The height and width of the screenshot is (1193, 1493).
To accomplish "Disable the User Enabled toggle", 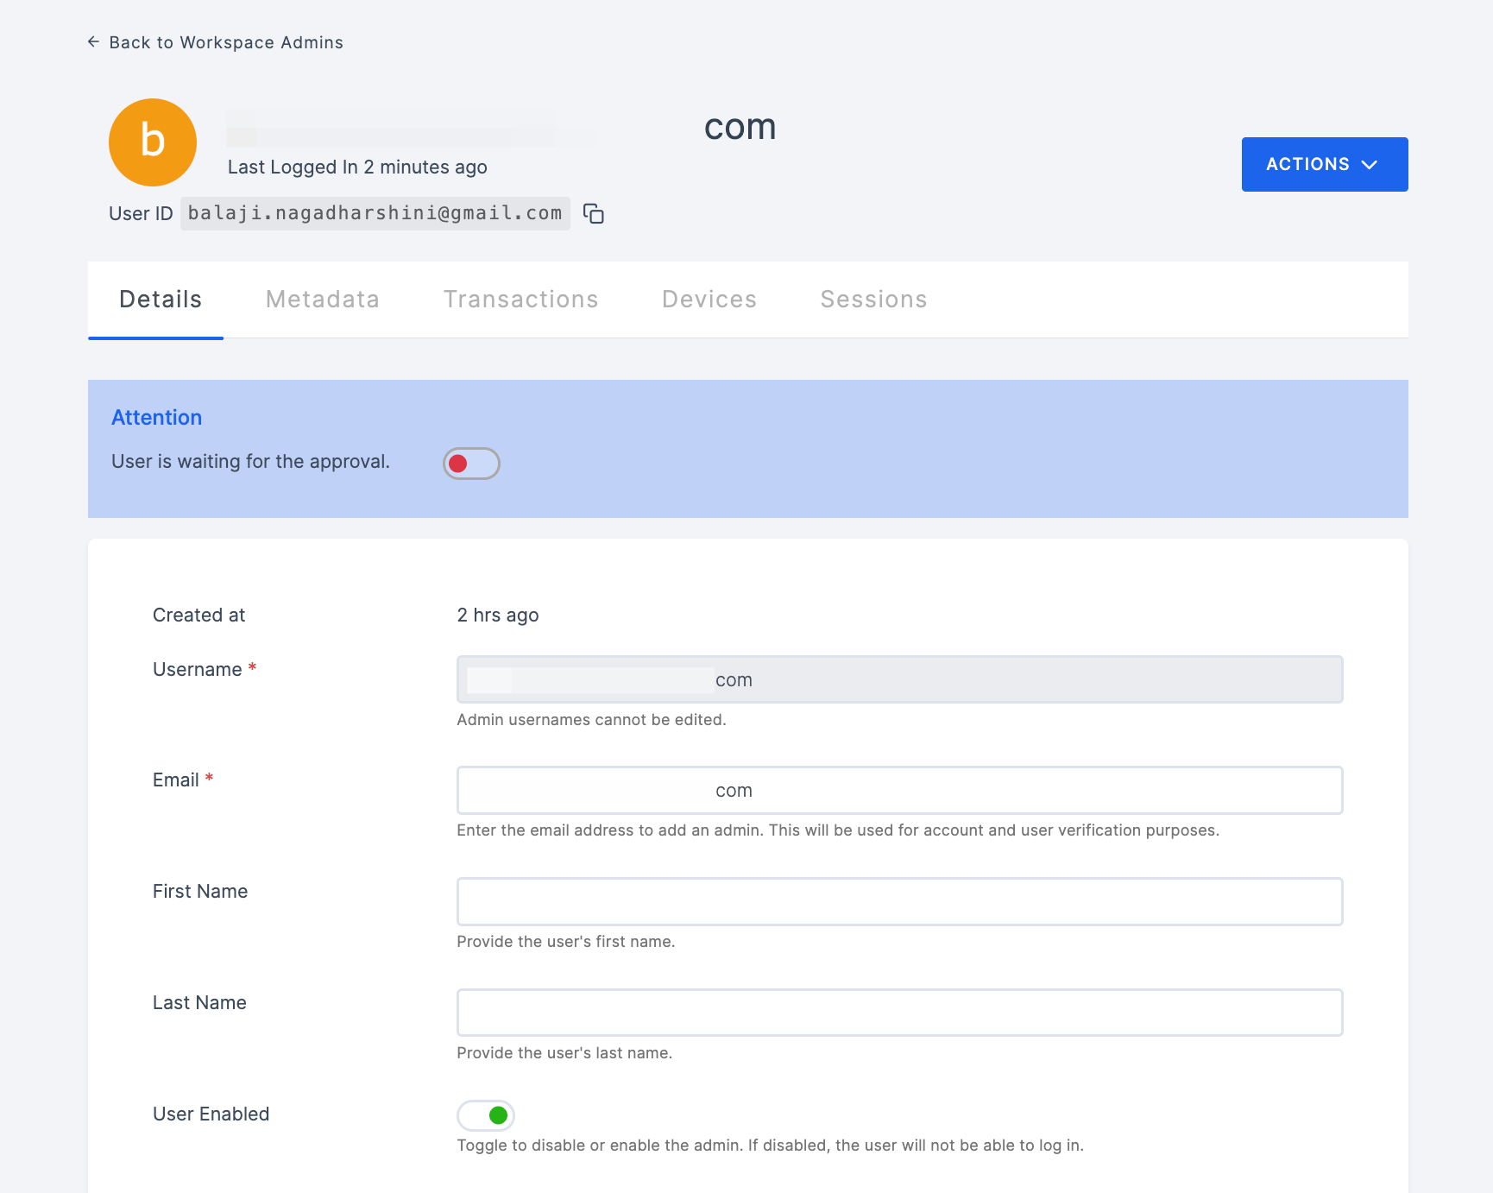I will coord(486,1115).
